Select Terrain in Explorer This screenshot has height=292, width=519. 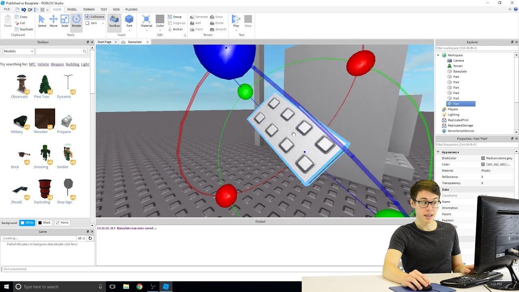coord(458,66)
